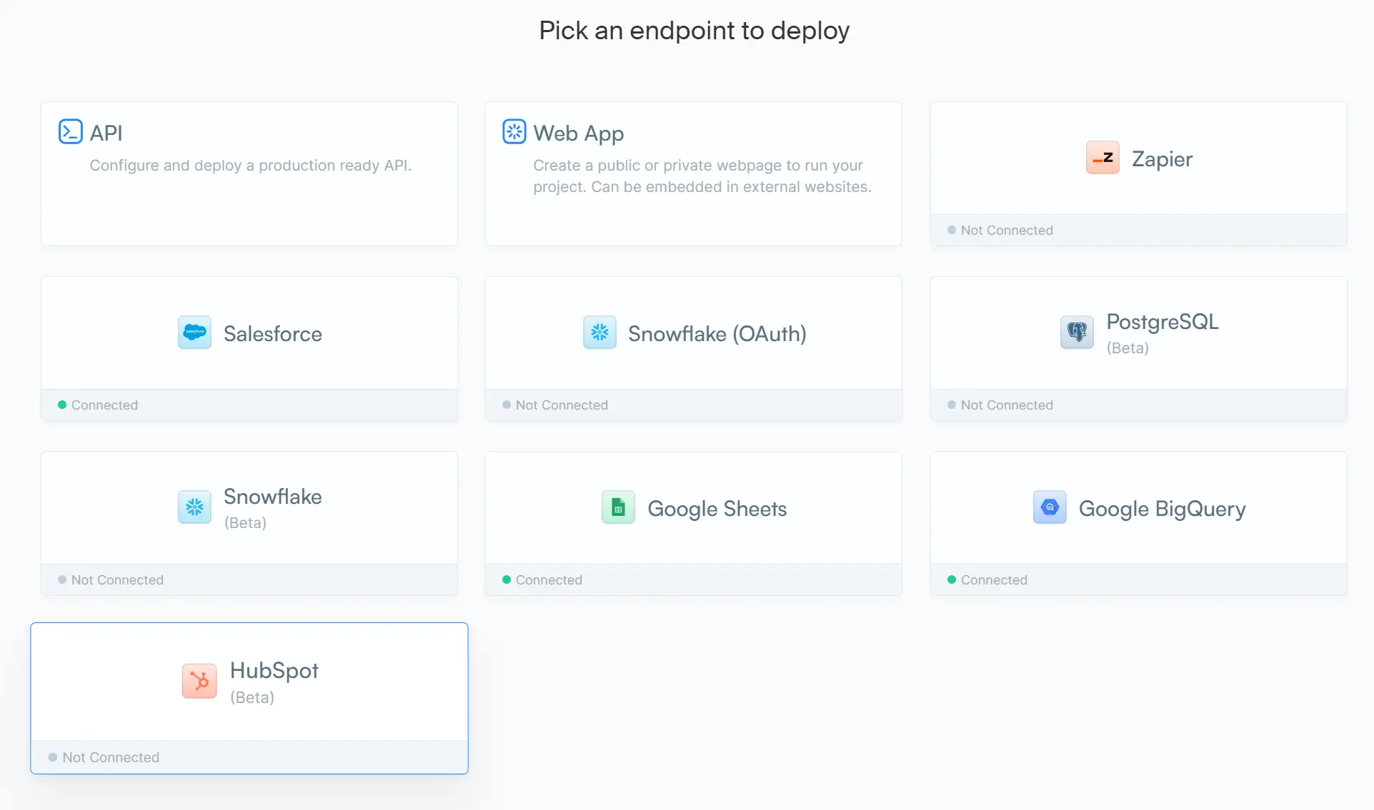The width and height of the screenshot is (1374, 810).
Task: Click the Web App sparkle icon
Action: coord(514,132)
